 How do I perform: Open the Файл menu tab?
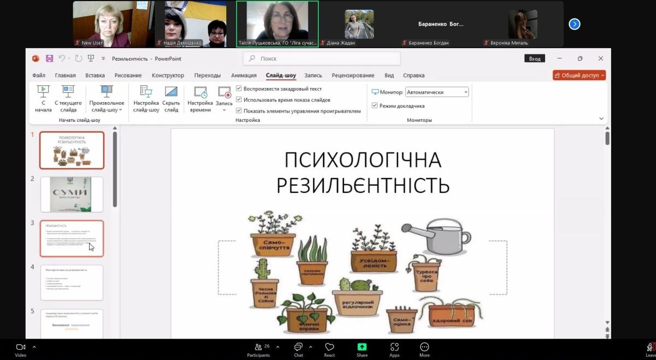point(39,75)
